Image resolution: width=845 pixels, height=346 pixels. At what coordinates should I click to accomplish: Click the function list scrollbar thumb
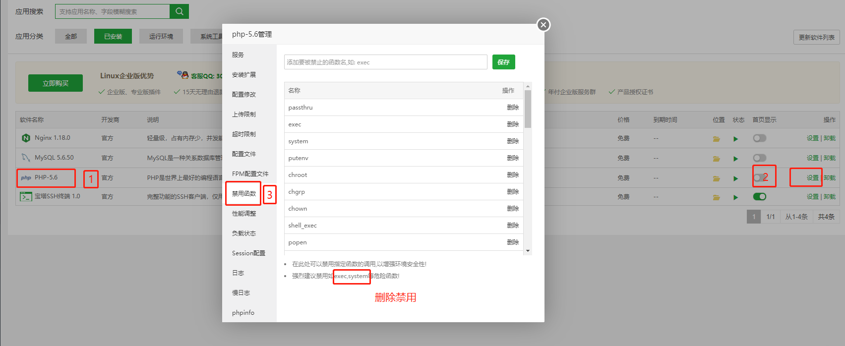coord(528,109)
